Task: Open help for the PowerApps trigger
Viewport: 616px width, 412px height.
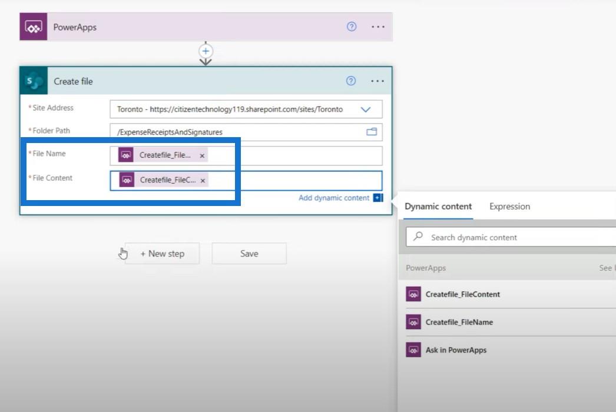Action: tap(352, 26)
